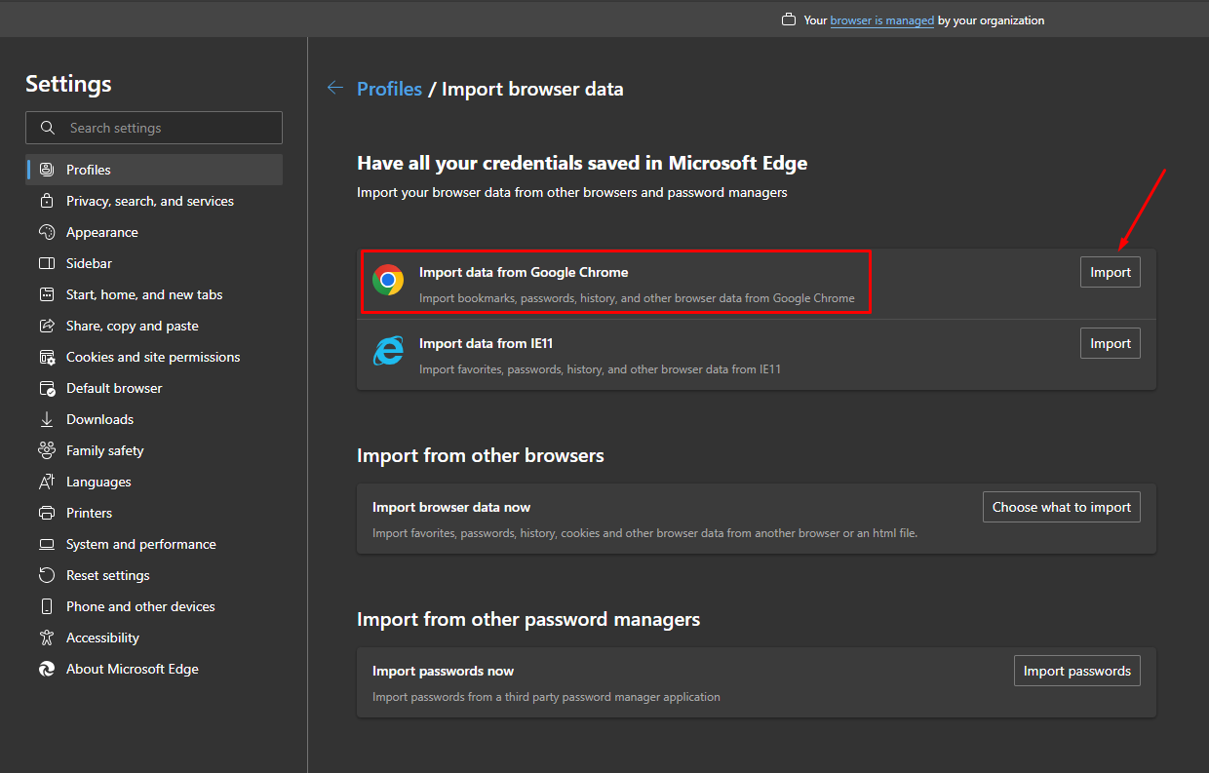Click the Family safety icon in sidebar

coord(46,450)
